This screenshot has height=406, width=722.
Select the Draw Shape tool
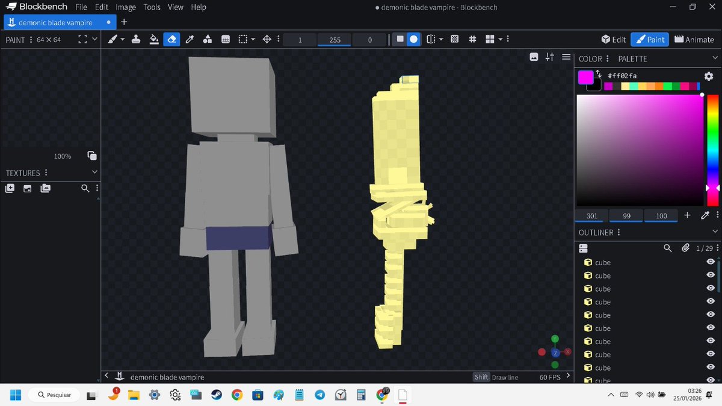207,39
